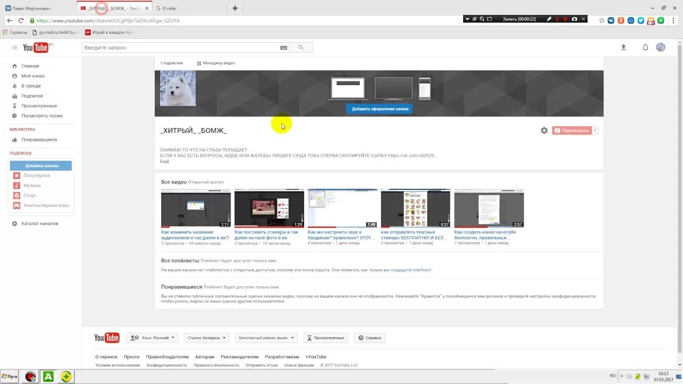Go to Главная in the sidebar
Viewport: 683px width, 384px height.
click(30, 66)
